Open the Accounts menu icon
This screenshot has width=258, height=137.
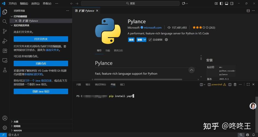pos(5,118)
